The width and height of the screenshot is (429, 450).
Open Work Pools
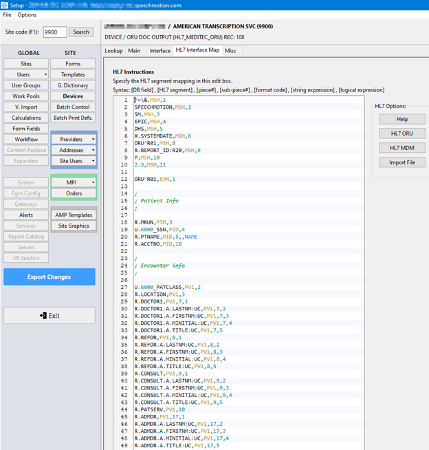26,96
